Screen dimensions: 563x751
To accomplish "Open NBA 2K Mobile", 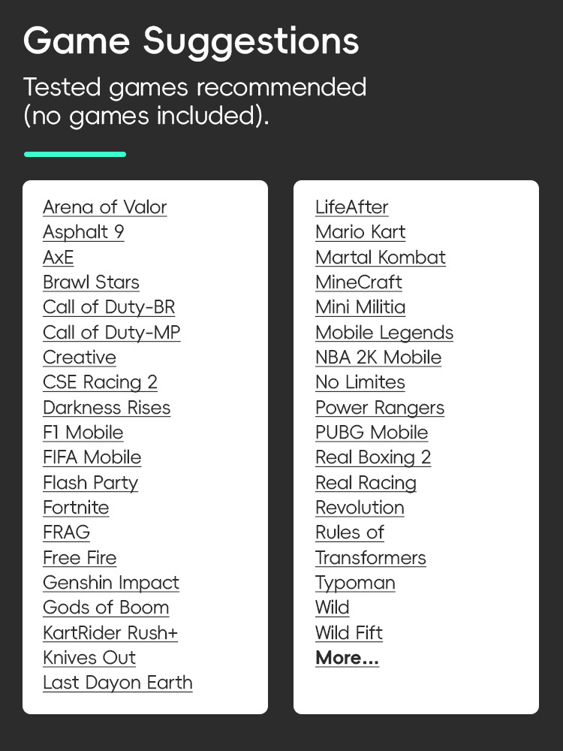I will tap(378, 357).
